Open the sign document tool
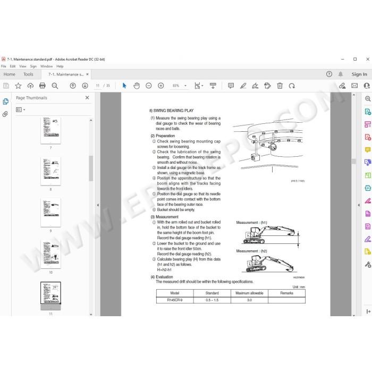This screenshot has width=372, height=372. [x=255, y=86]
